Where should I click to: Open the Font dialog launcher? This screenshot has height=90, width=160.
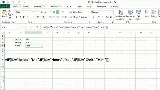47,22
